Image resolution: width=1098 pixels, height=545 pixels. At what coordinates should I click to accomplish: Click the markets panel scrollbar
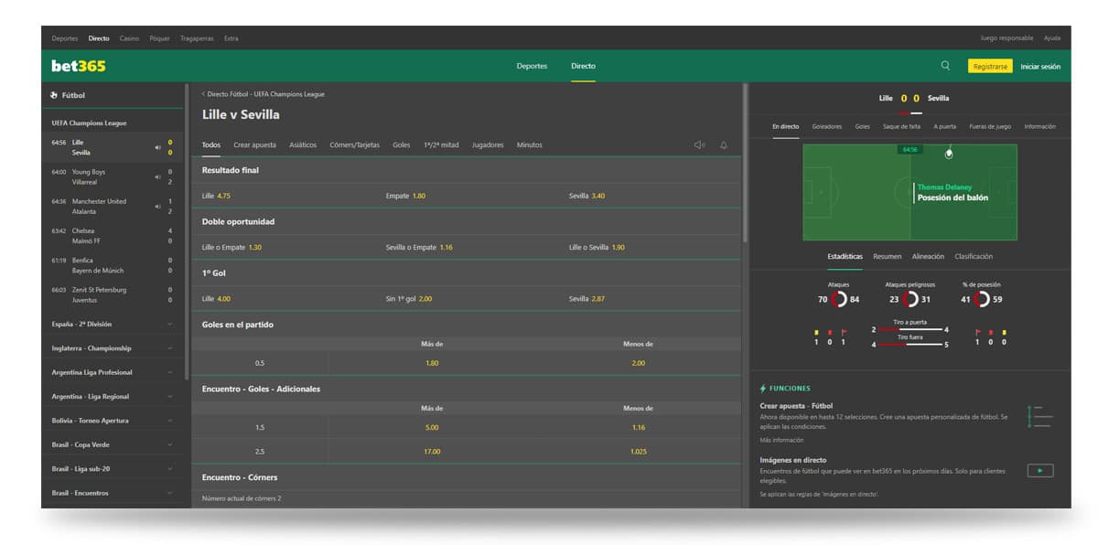(x=744, y=163)
